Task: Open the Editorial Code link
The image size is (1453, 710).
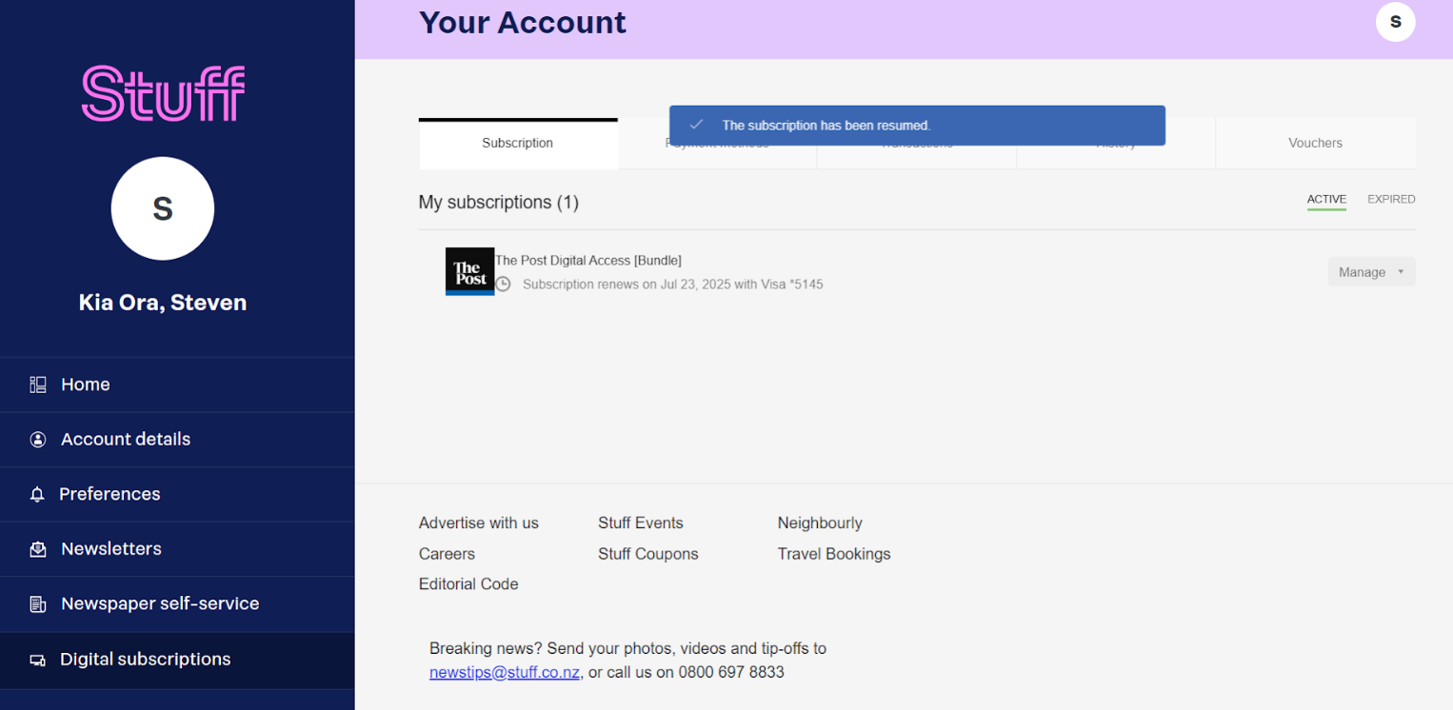Action: tap(468, 584)
